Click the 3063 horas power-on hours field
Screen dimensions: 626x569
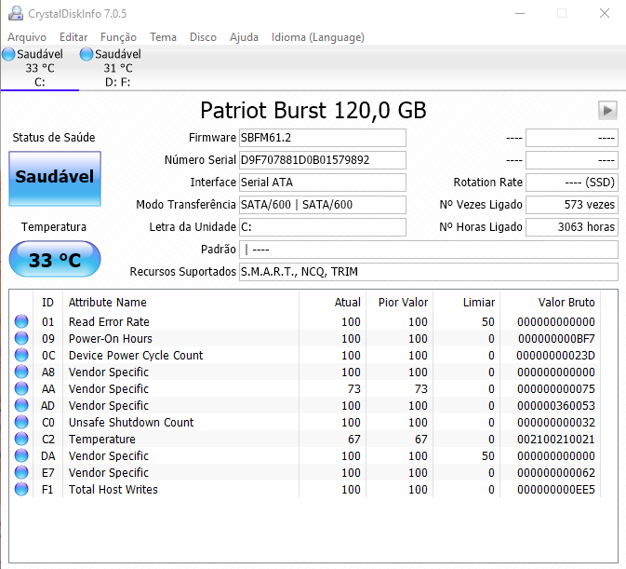tap(572, 227)
